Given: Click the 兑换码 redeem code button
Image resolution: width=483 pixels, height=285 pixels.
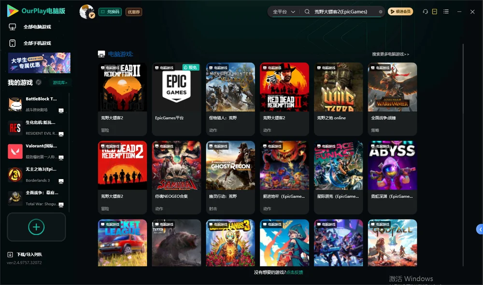Looking at the screenshot, I should point(110,12).
